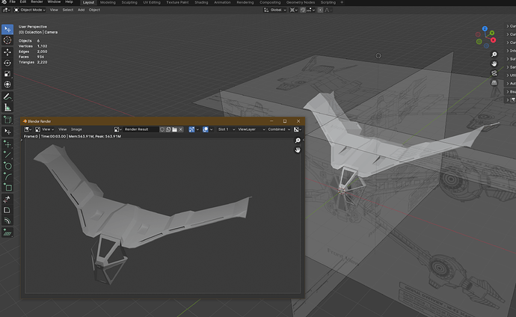The height and width of the screenshot is (317, 516).
Task: Switch perspective/orthographic with the grid icon
Action: (494, 82)
